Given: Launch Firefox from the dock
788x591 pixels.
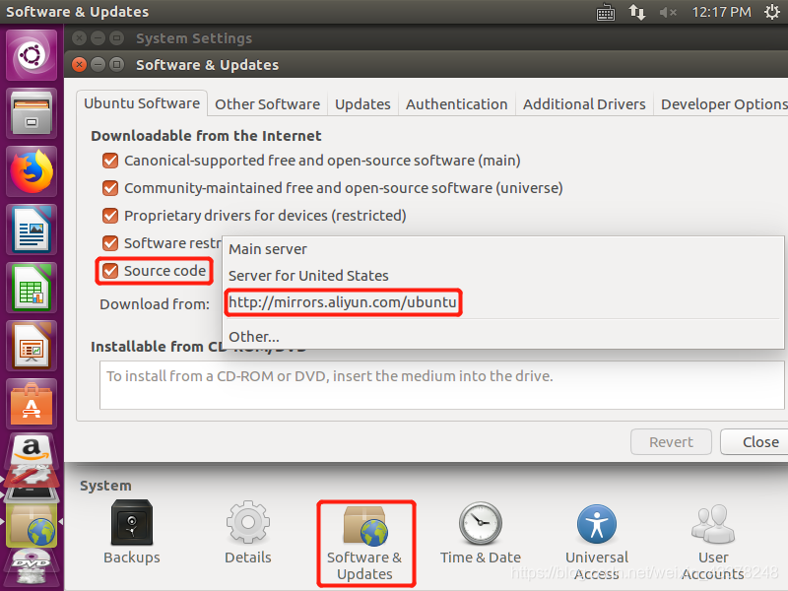Looking at the screenshot, I should click(x=32, y=171).
